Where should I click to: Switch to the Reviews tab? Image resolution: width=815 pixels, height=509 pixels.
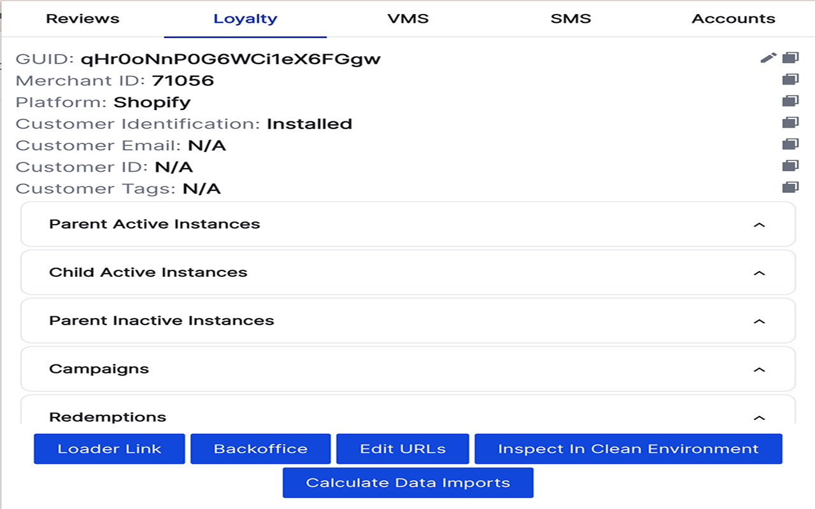83,18
